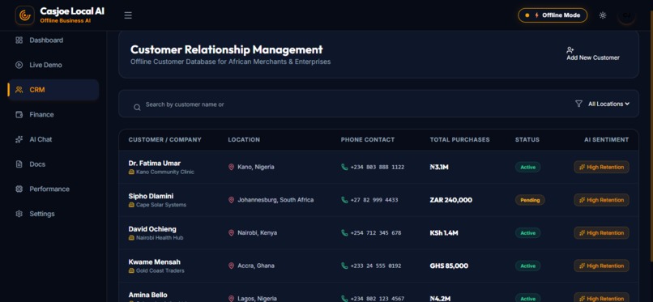The image size is (653, 302).
Task: Open Settings in the sidebar
Action: click(53, 214)
